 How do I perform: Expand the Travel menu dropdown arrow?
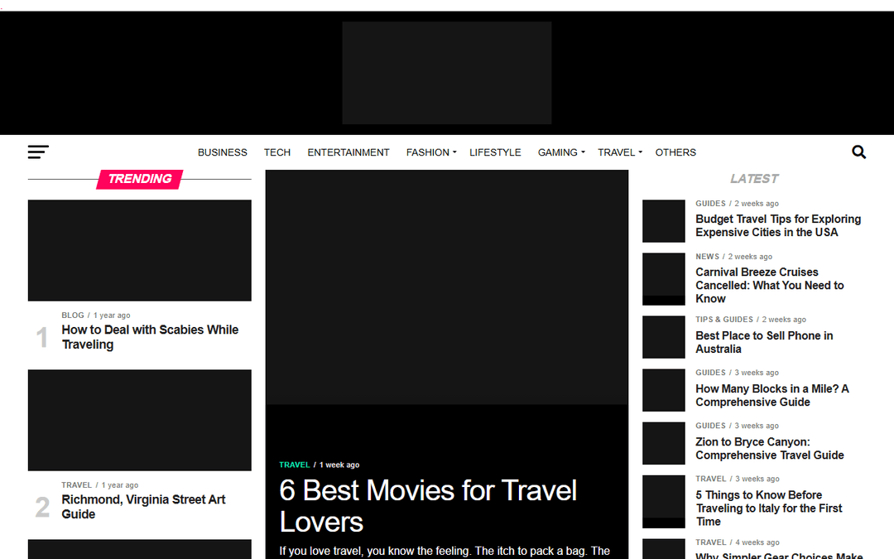(x=640, y=152)
